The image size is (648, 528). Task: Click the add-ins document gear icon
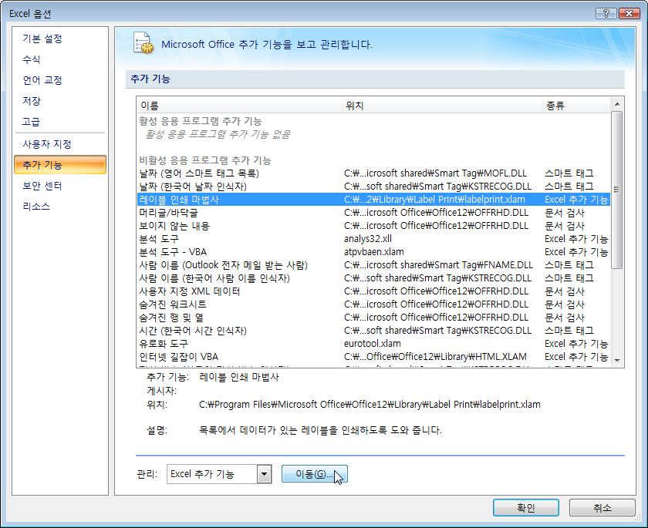pyautogui.click(x=143, y=43)
